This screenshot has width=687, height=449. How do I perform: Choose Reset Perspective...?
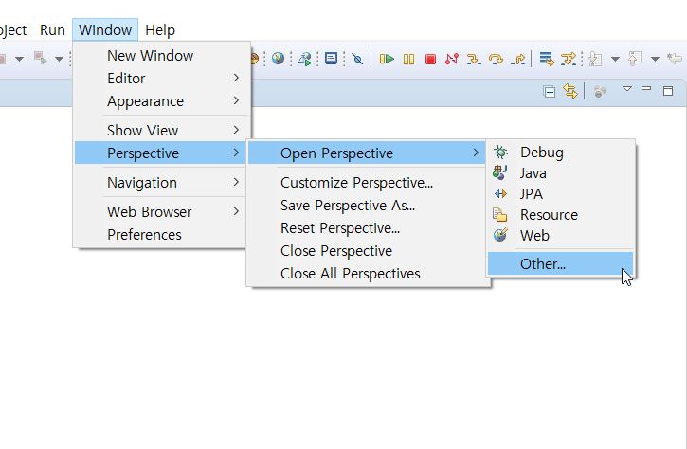point(367,227)
